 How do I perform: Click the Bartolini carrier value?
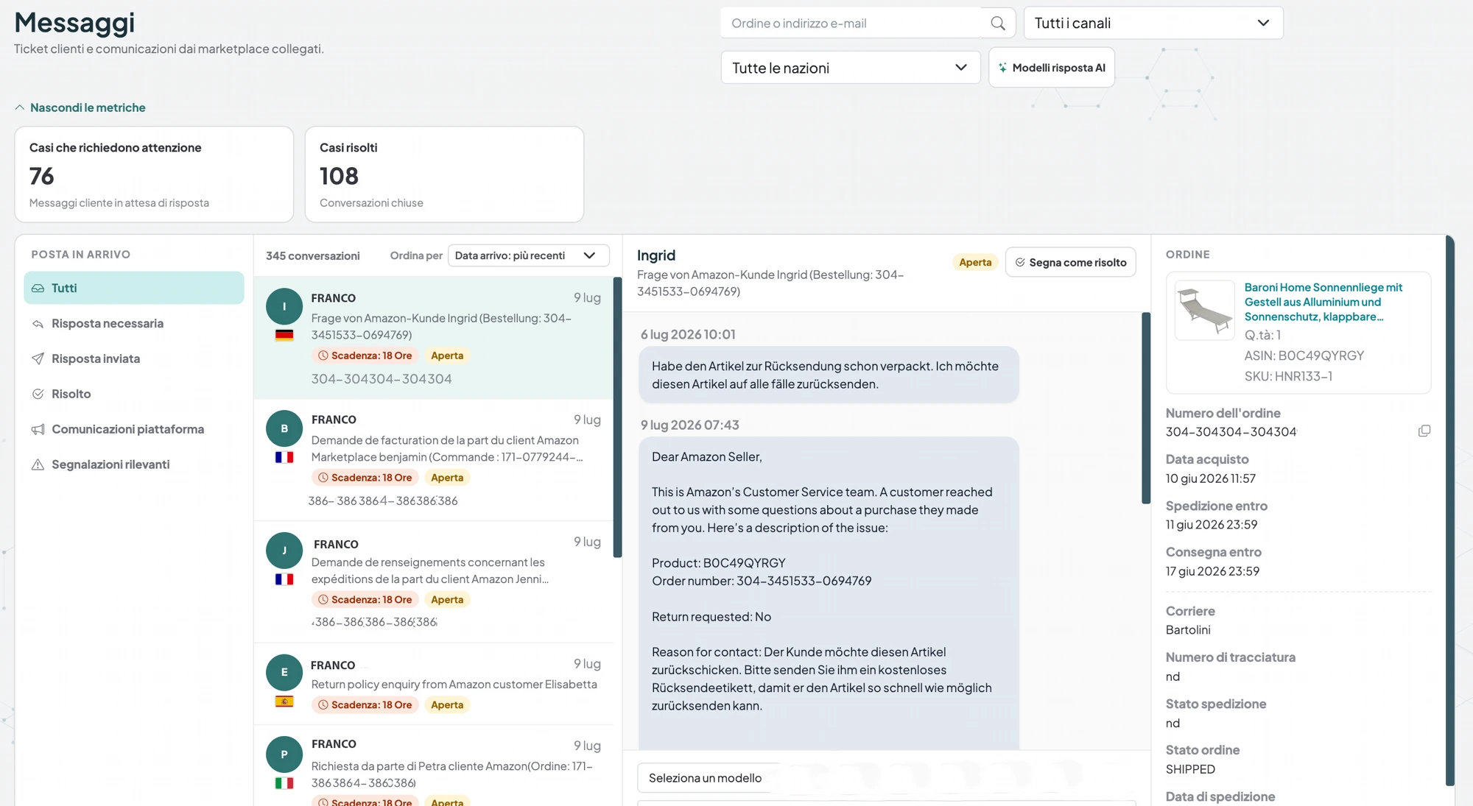tap(1188, 630)
